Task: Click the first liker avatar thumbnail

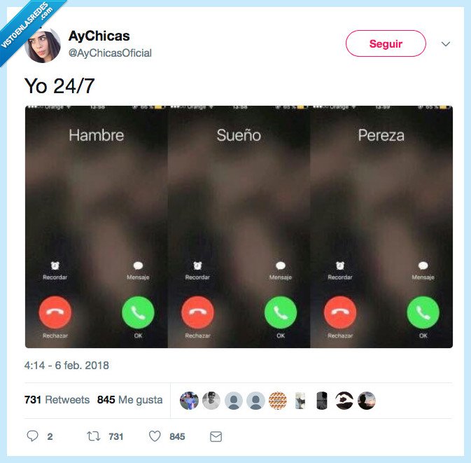Action: 189,401
